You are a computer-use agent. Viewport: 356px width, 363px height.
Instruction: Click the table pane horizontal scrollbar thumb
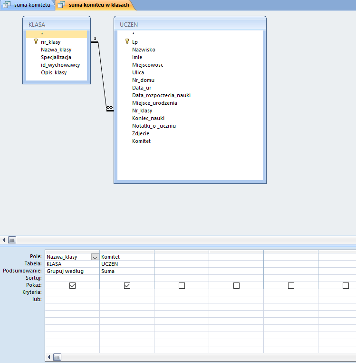pos(12,240)
